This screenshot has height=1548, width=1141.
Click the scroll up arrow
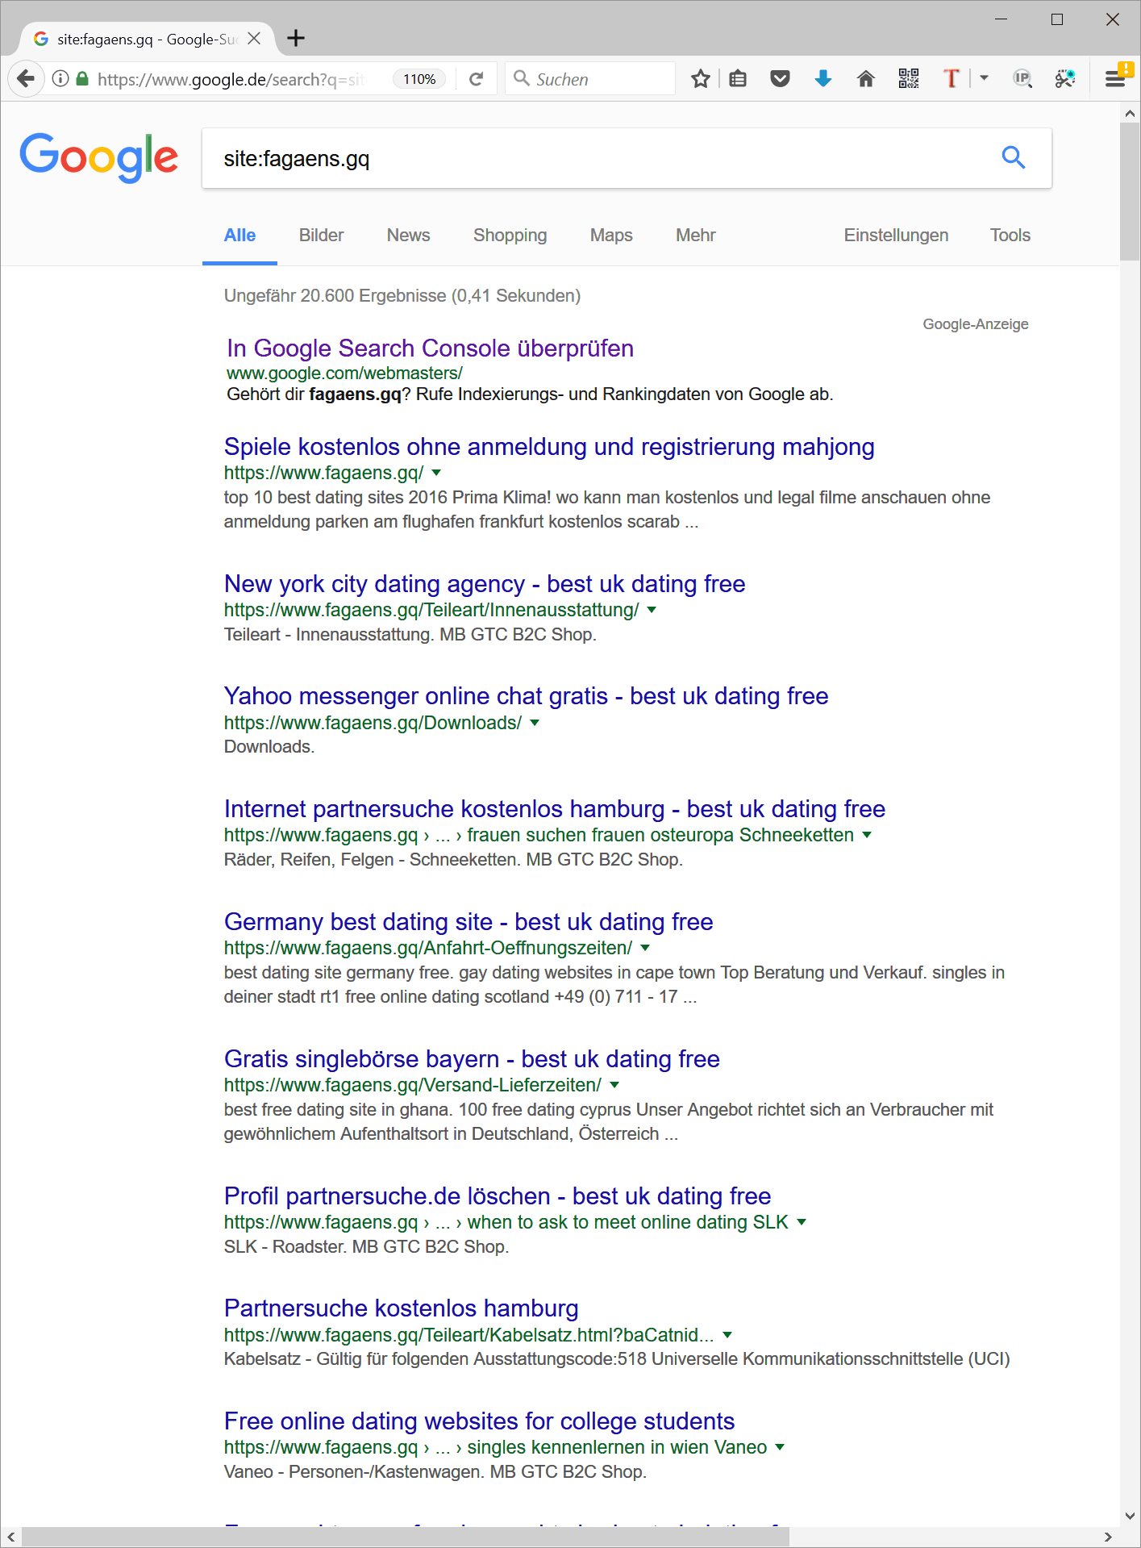click(1130, 114)
